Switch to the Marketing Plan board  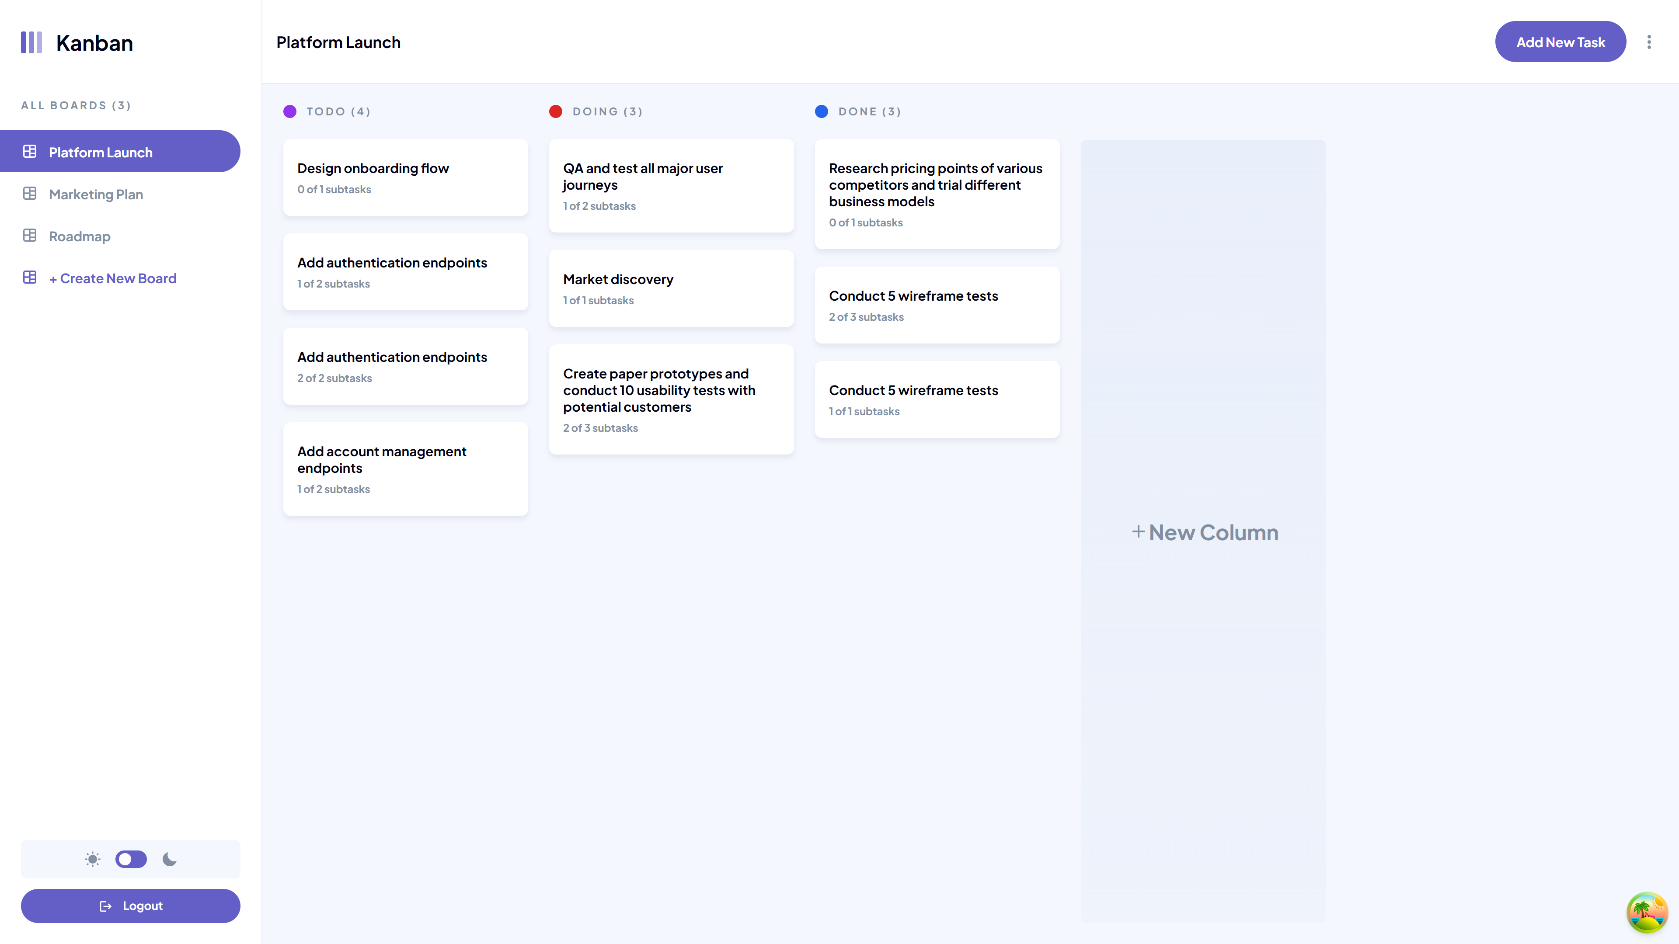coord(96,194)
